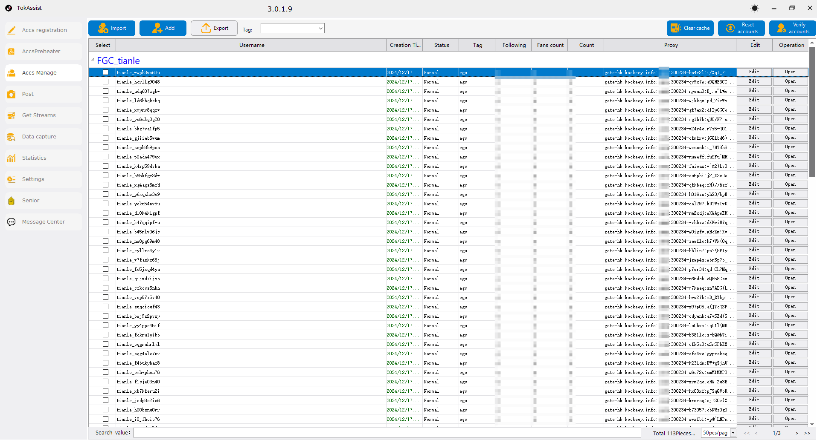
Task: Collapse the FGC_tianle group
Action: click(93, 60)
